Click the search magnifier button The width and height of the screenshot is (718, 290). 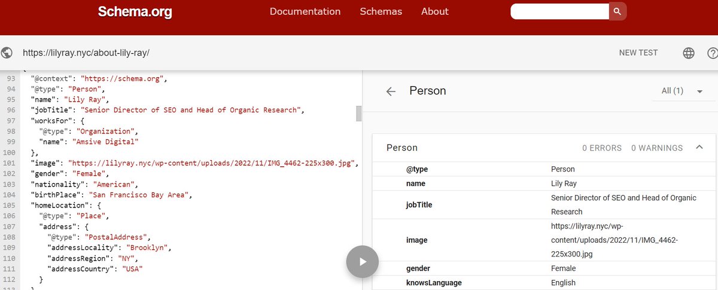[x=618, y=11]
